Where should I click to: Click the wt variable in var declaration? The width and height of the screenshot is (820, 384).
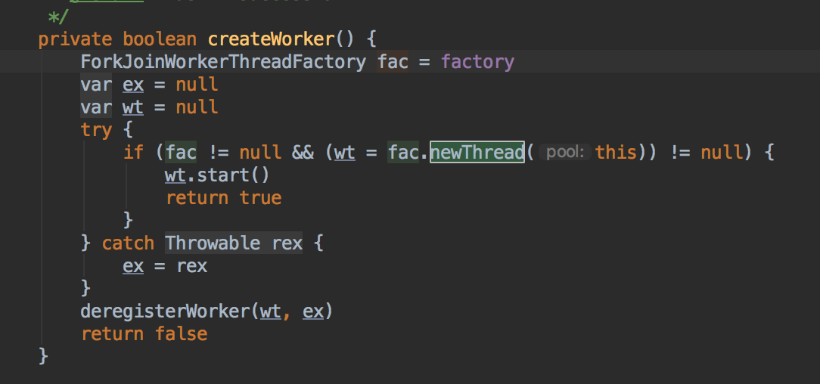[x=132, y=107]
